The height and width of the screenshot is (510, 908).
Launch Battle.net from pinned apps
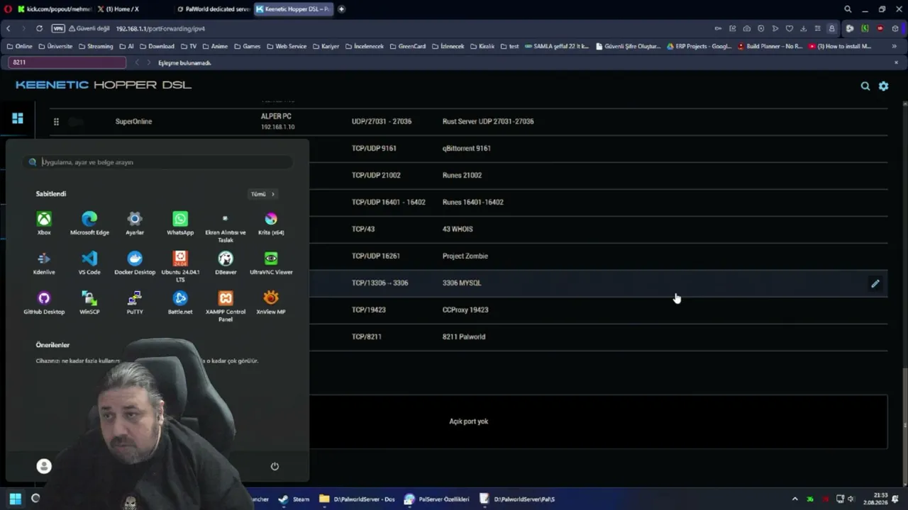[180, 302]
